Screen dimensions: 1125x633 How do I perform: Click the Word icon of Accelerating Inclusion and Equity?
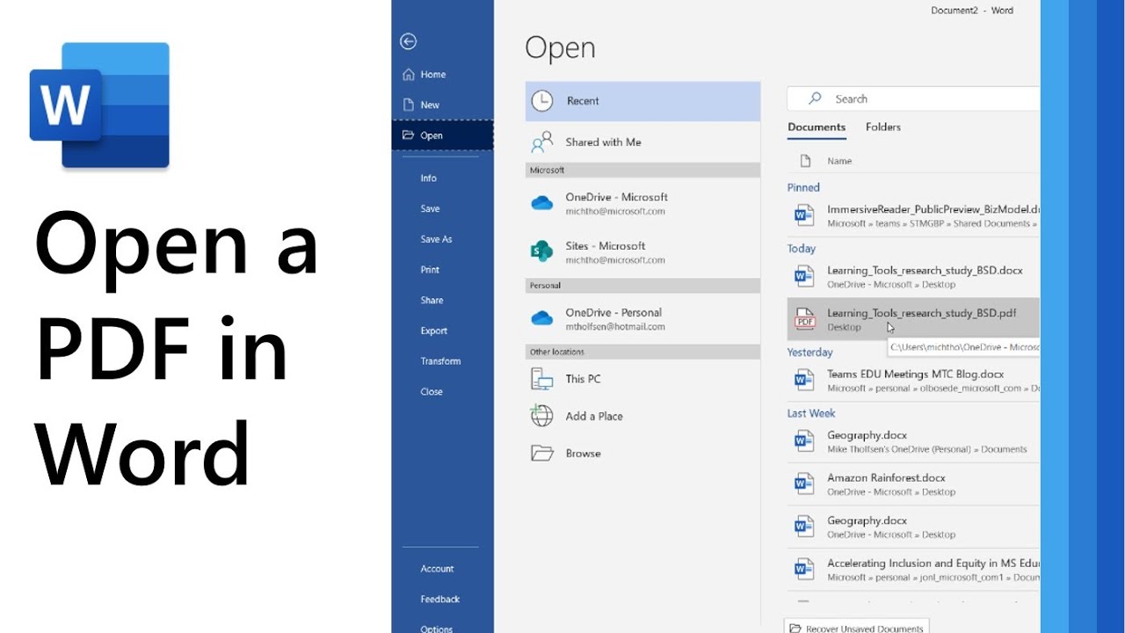point(804,570)
